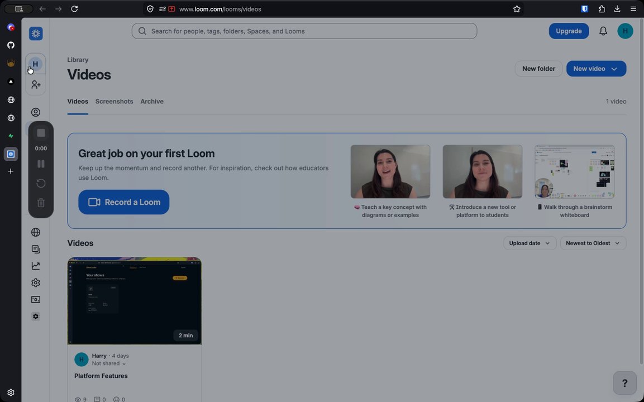
Task: Stop the recording with the square button
Action: pyautogui.click(x=41, y=133)
